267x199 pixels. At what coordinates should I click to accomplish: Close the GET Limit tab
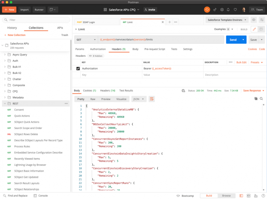[x=163, y=22]
